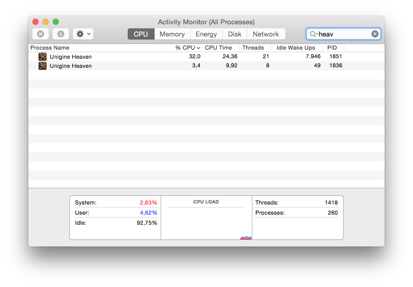Viewport: 413px width, 287px height.
Task: Switch to the Energy tab
Action: point(206,34)
